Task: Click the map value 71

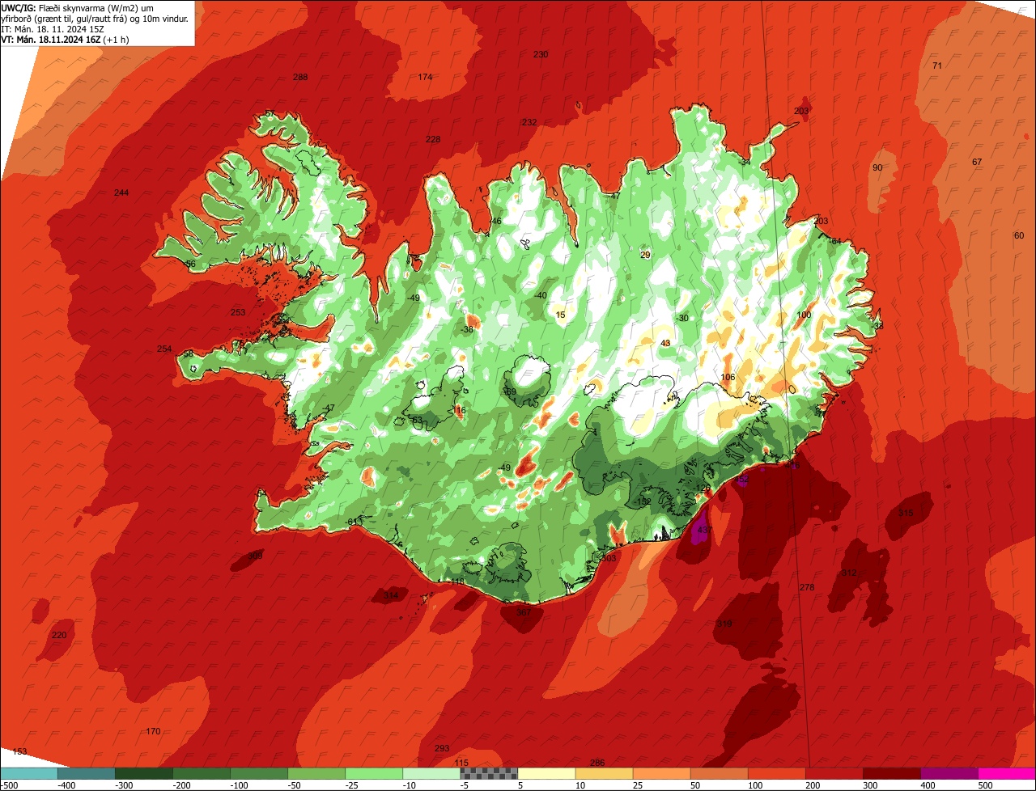Action: click(x=937, y=66)
